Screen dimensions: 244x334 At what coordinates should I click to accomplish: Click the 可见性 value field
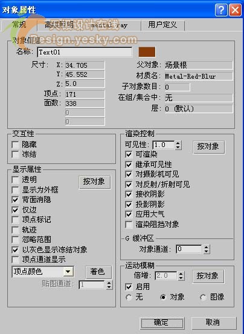point(163,145)
